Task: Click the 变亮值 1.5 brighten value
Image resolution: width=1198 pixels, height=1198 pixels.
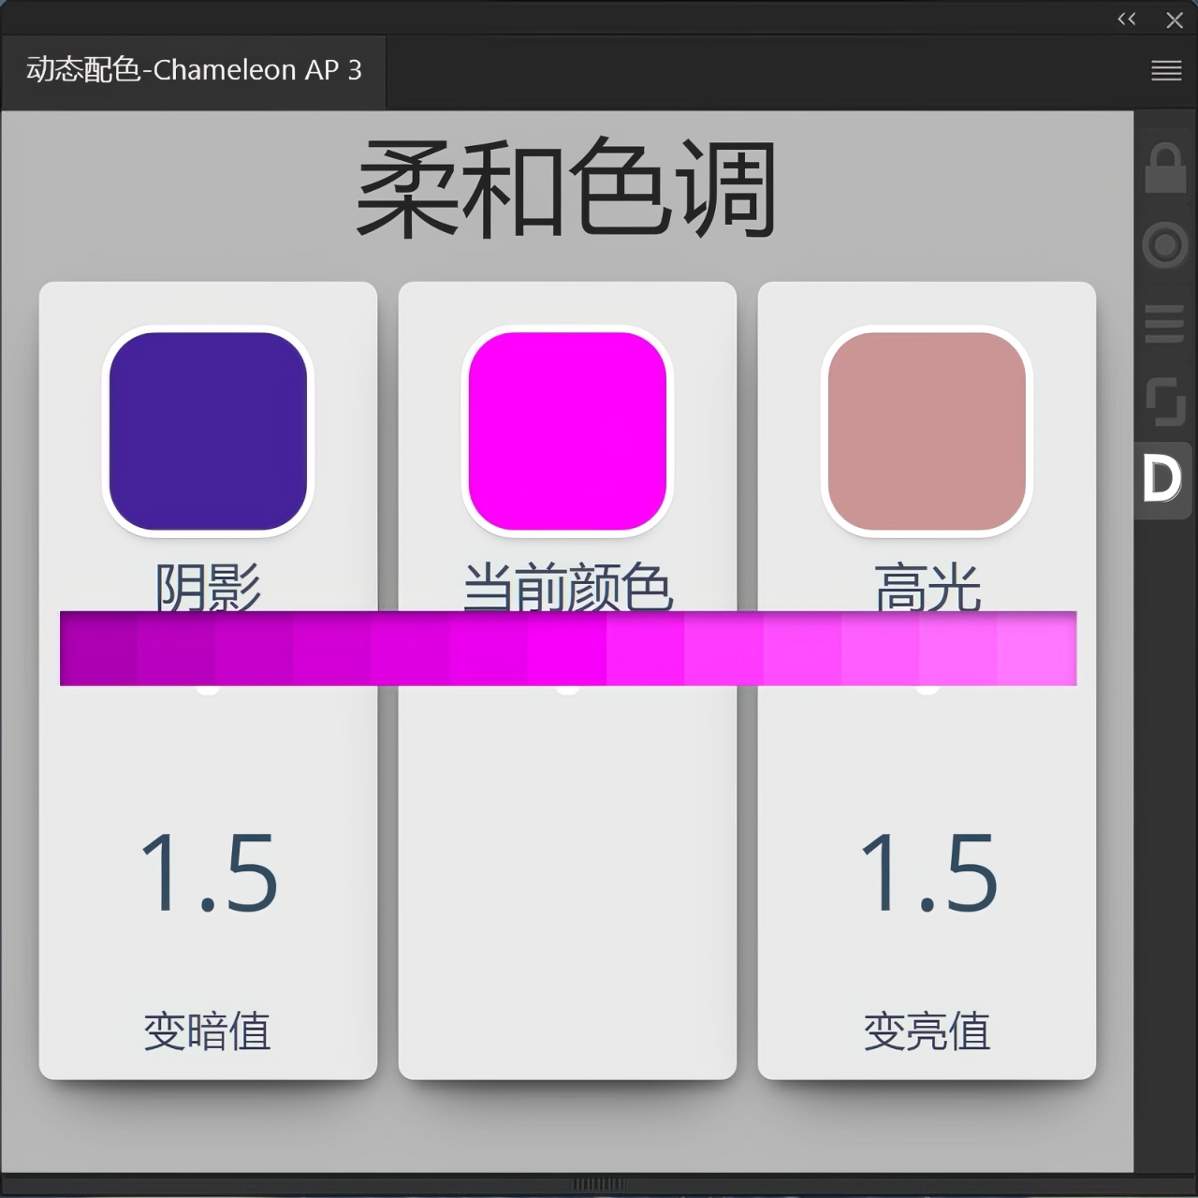Action: (x=927, y=873)
